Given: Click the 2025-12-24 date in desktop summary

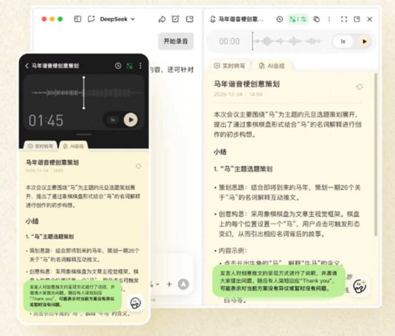Looking at the screenshot, I should [228, 94].
